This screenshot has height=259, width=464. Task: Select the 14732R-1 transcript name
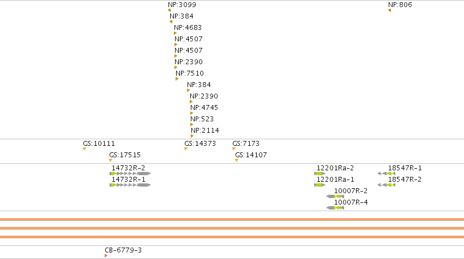click(129, 180)
